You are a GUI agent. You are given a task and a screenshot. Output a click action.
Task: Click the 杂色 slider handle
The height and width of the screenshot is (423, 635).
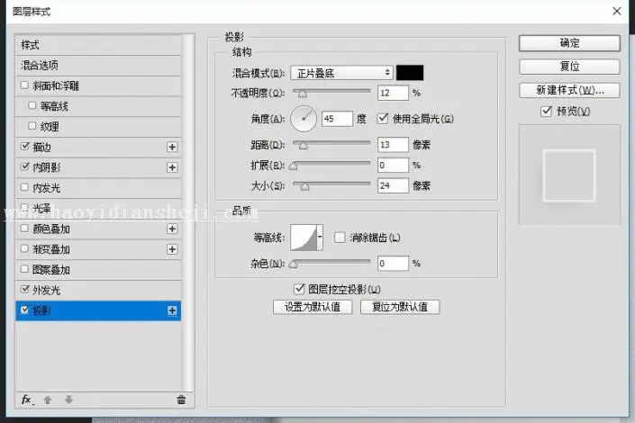294,265
